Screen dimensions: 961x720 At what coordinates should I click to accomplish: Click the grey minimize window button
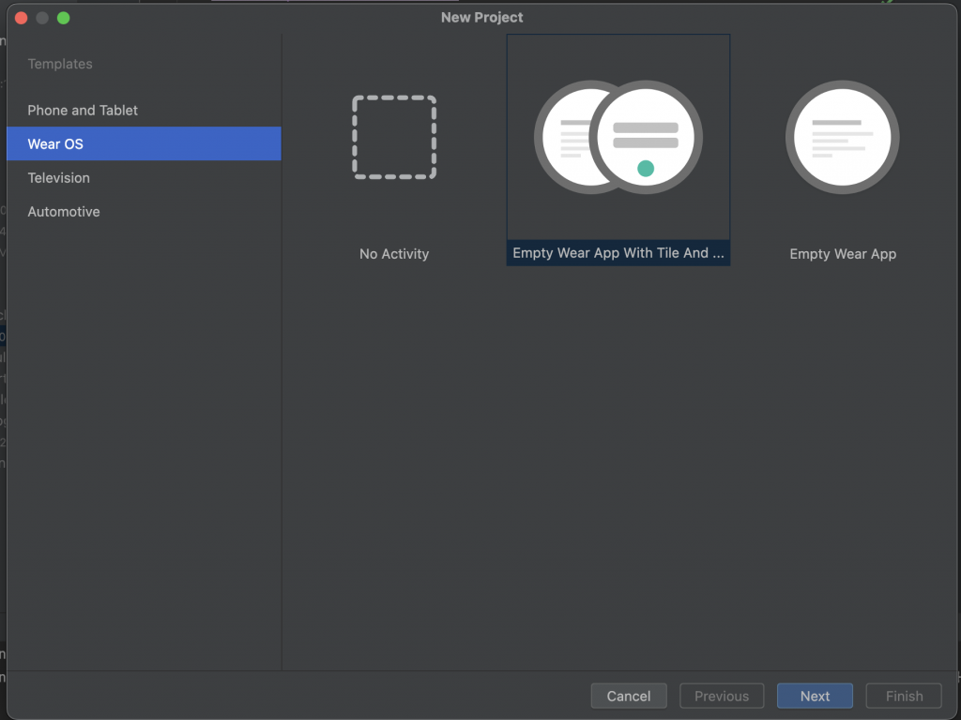pyautogui.click(x=42, y=18)
